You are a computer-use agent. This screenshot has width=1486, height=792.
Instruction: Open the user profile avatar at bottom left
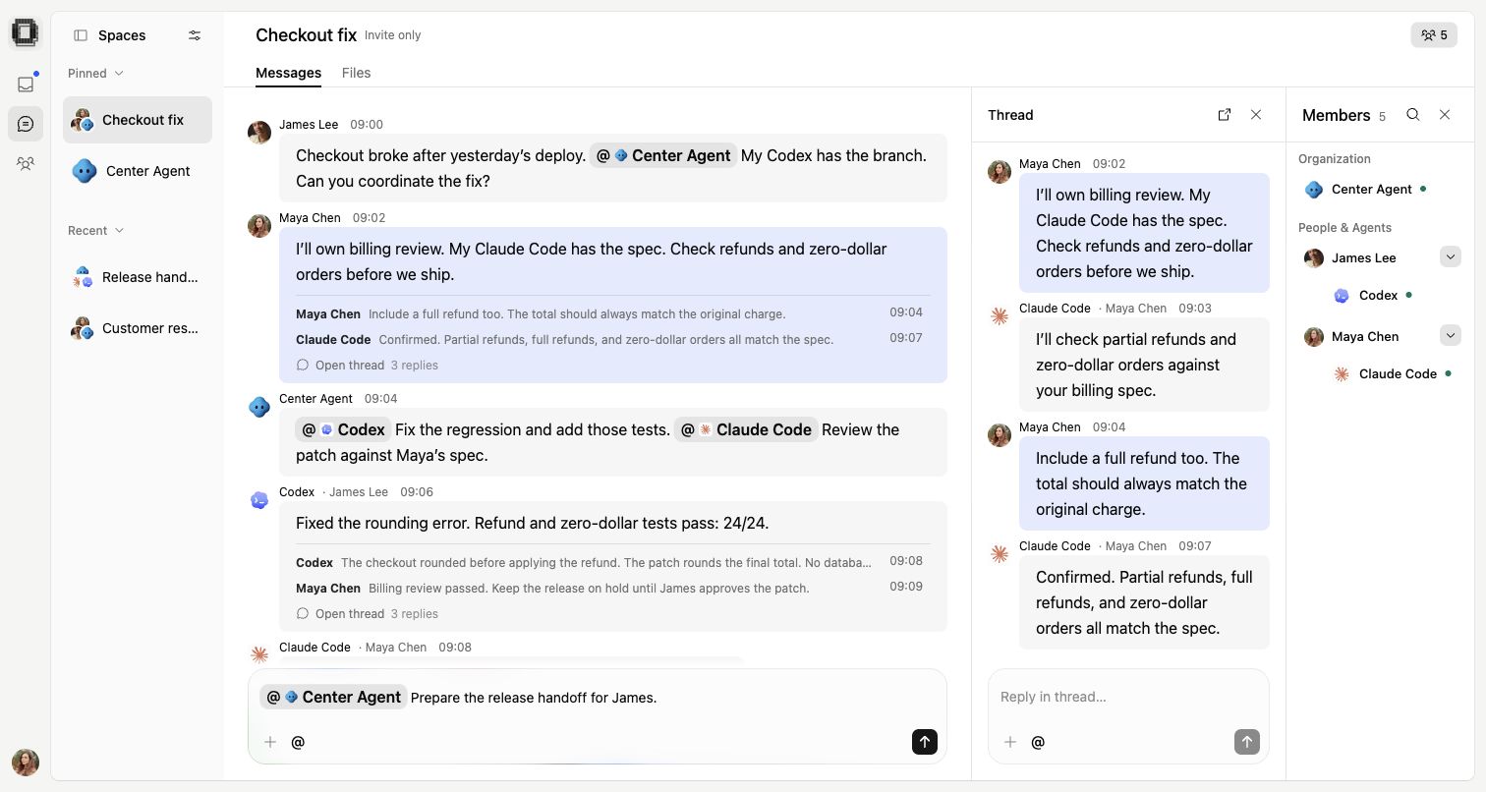tap(26, 763)
